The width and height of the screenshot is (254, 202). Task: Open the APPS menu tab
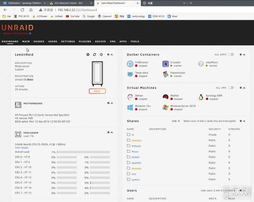coord(123,41)
